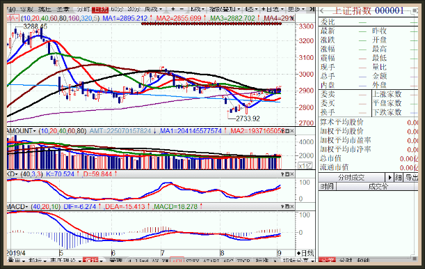Click the 导出 export button
This screenshot has width=425, height=269.
click(x=411, y=178)
